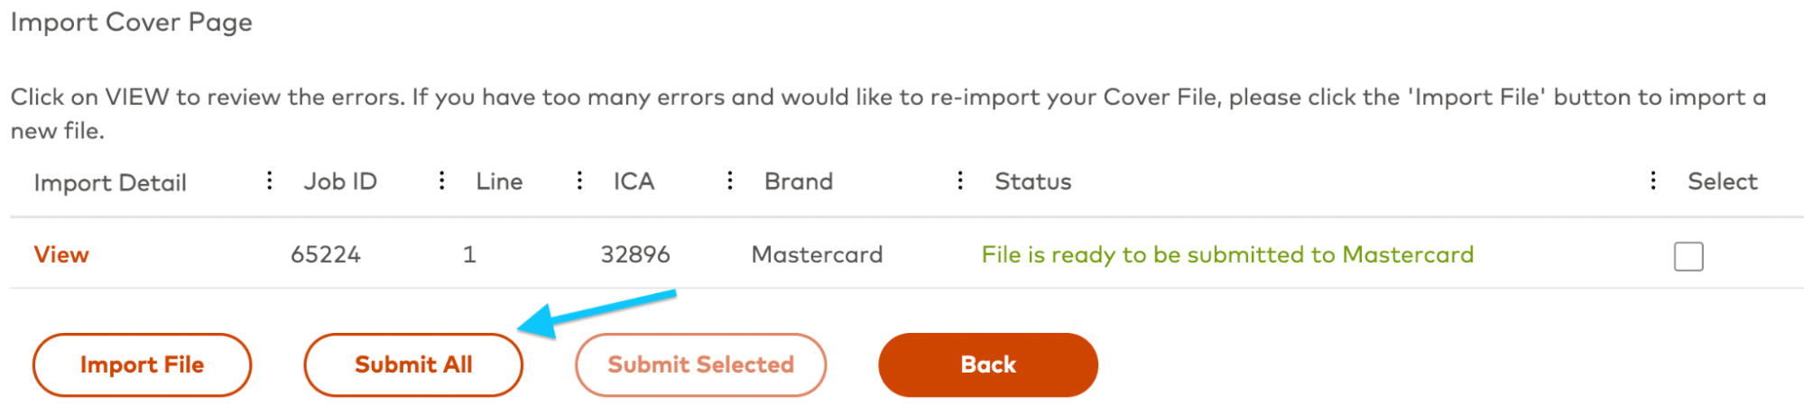Viewport: 1804px width, 415px height.
Task: Open the Line column kebab menu
Action: 579,180
